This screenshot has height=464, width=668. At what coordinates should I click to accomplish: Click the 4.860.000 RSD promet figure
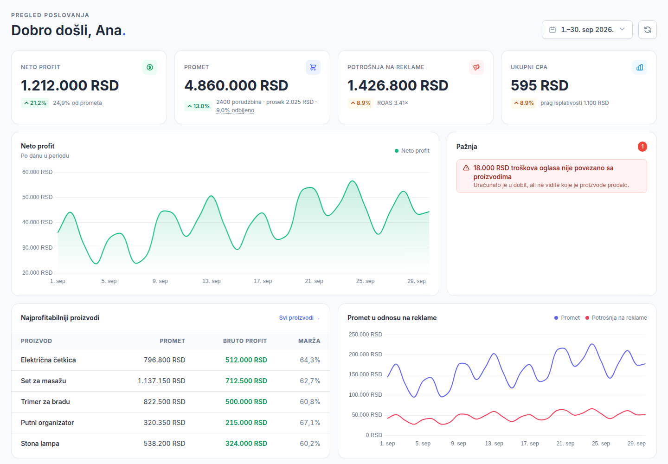(x=236, y=85)
